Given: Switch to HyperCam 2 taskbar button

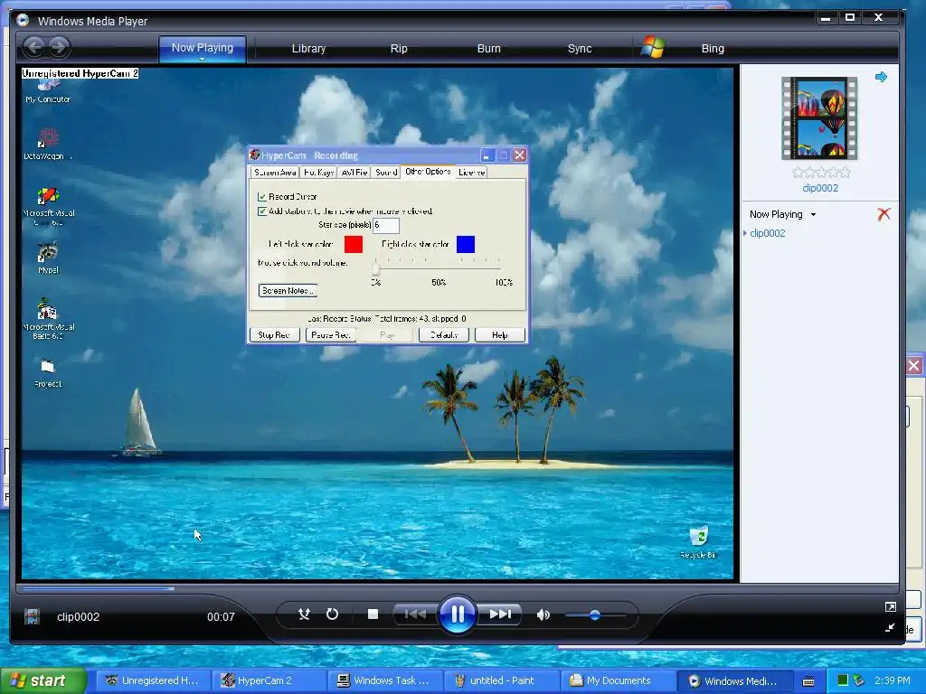Looking at the screenshot, I should (269, 680).
